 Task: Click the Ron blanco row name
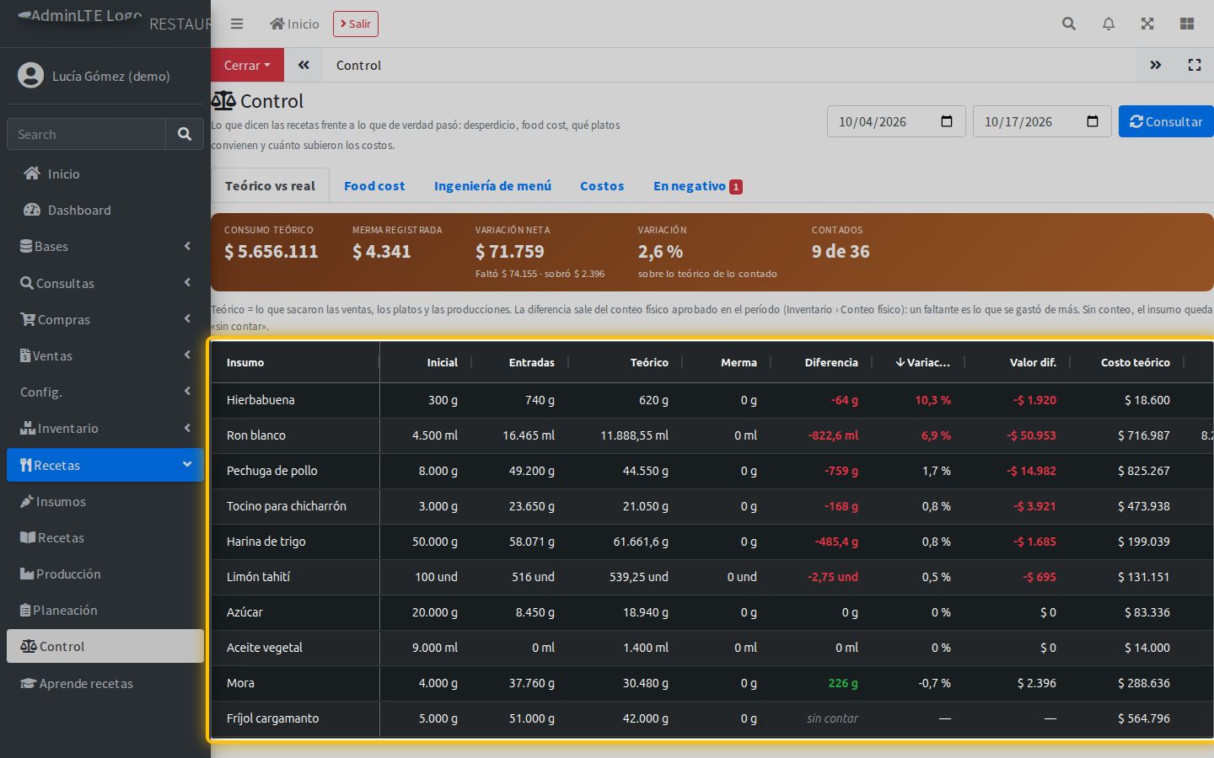[256, 435]
